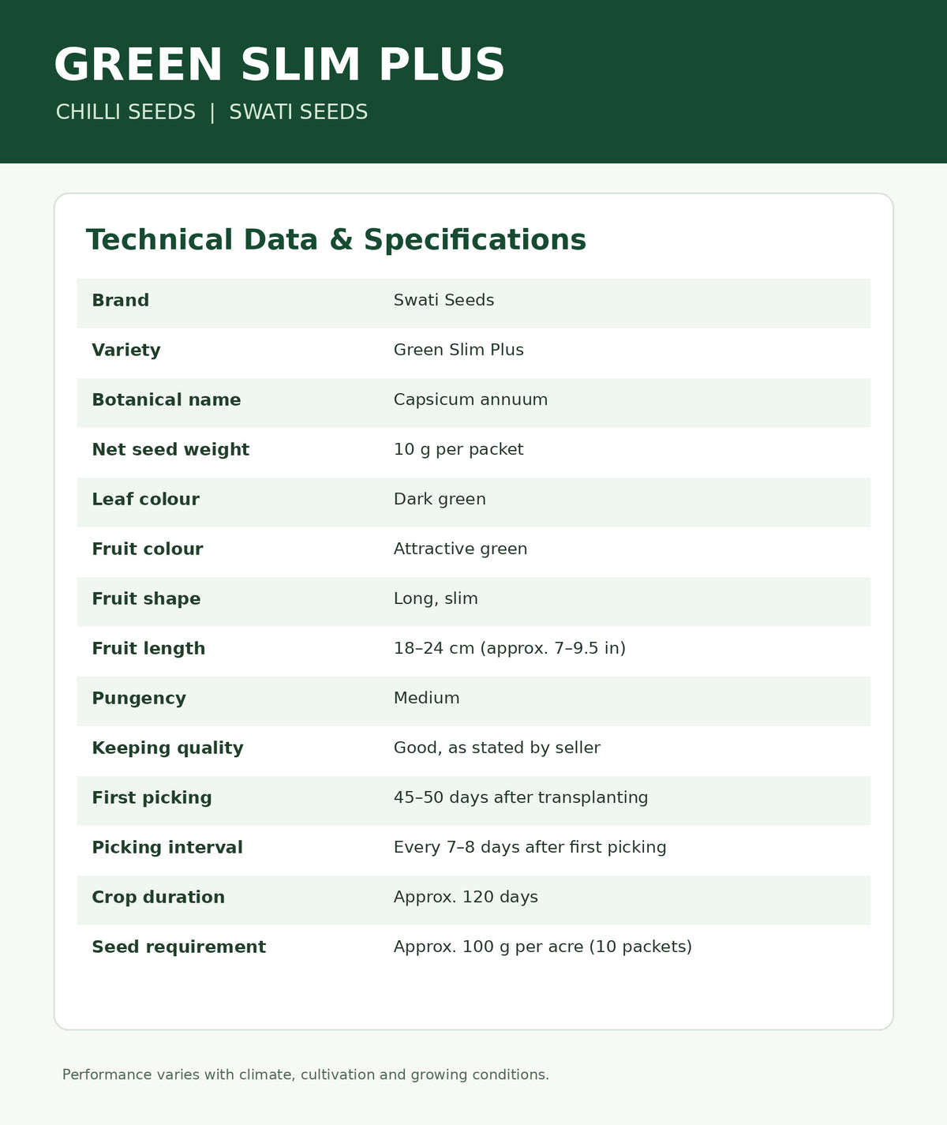Click the Fruit length label
Screen dimensions: 947x1125
tap(148, 649)
